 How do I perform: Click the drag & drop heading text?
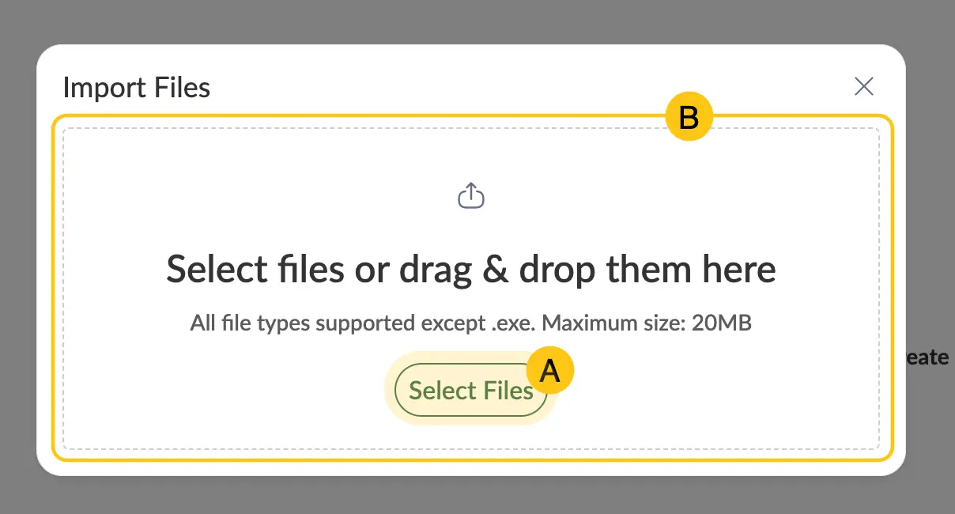pos(471,269)
